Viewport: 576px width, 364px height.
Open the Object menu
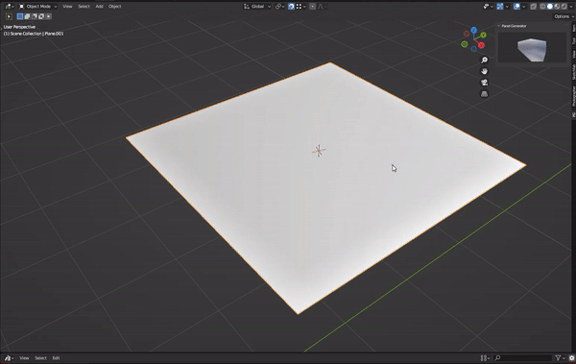point(114,7)
